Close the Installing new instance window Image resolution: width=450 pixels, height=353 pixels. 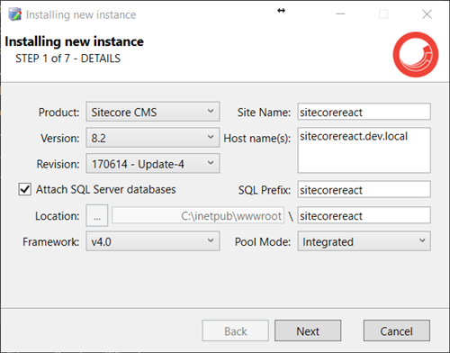[x=427, y=14]
